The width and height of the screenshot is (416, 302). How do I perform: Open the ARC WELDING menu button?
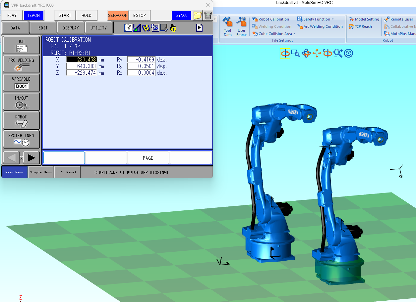[x=21, y=64]
